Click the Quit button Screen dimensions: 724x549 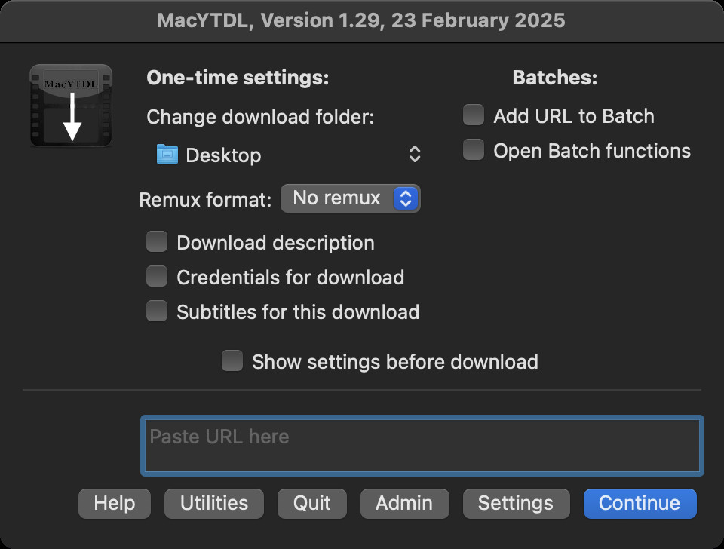pyautogui.click(x=312, y=503)
